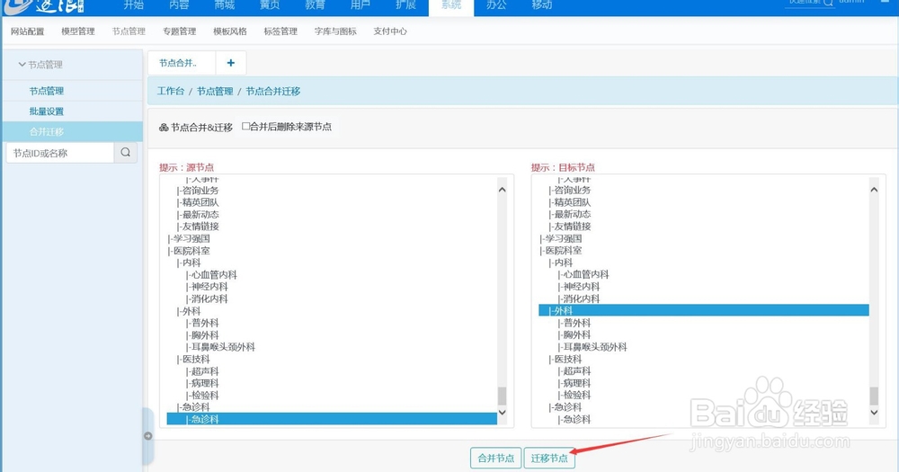Screen dimensions: 899x472
Task: Open 批量设置 in sidebar
Action: click(x=47, y=111)
